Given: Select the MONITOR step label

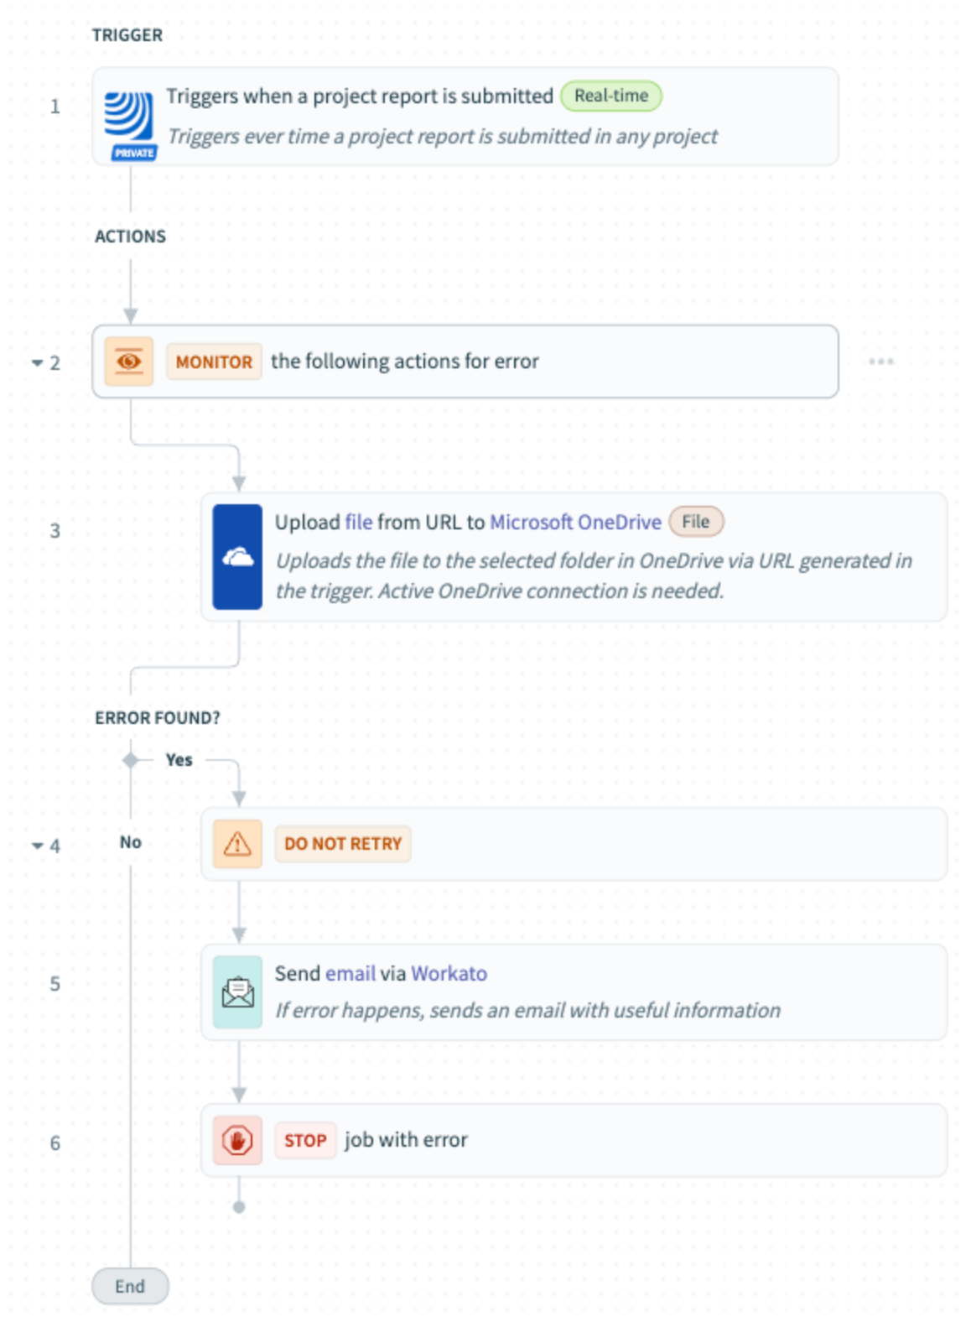Looking at the screenshot, I should tap(214, 362).
